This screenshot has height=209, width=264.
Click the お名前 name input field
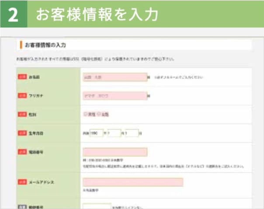pos(115,77)
